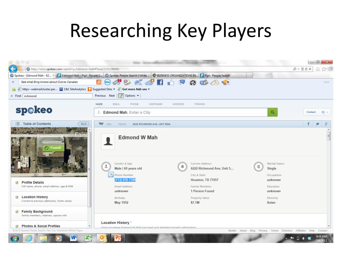
Task: Select the ADDRESS search tab
Action: click(x=178, y=104)
